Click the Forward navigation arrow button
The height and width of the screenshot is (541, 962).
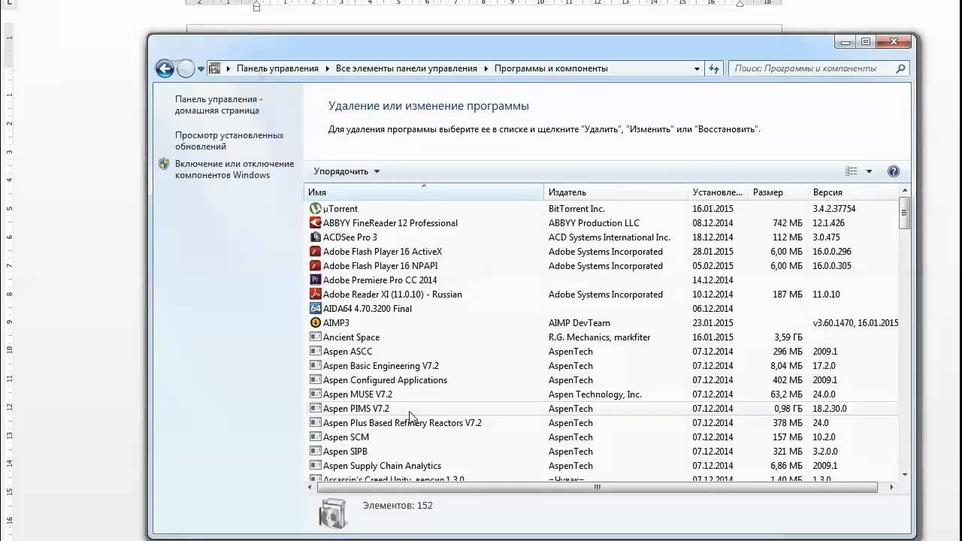(x=185, y=68)
